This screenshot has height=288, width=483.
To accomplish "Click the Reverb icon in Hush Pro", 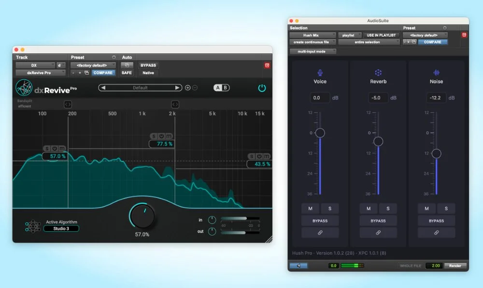I will (378, 72).
